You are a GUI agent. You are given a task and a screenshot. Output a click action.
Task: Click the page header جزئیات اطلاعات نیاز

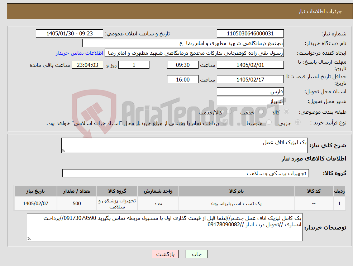(x=320, y=11)
